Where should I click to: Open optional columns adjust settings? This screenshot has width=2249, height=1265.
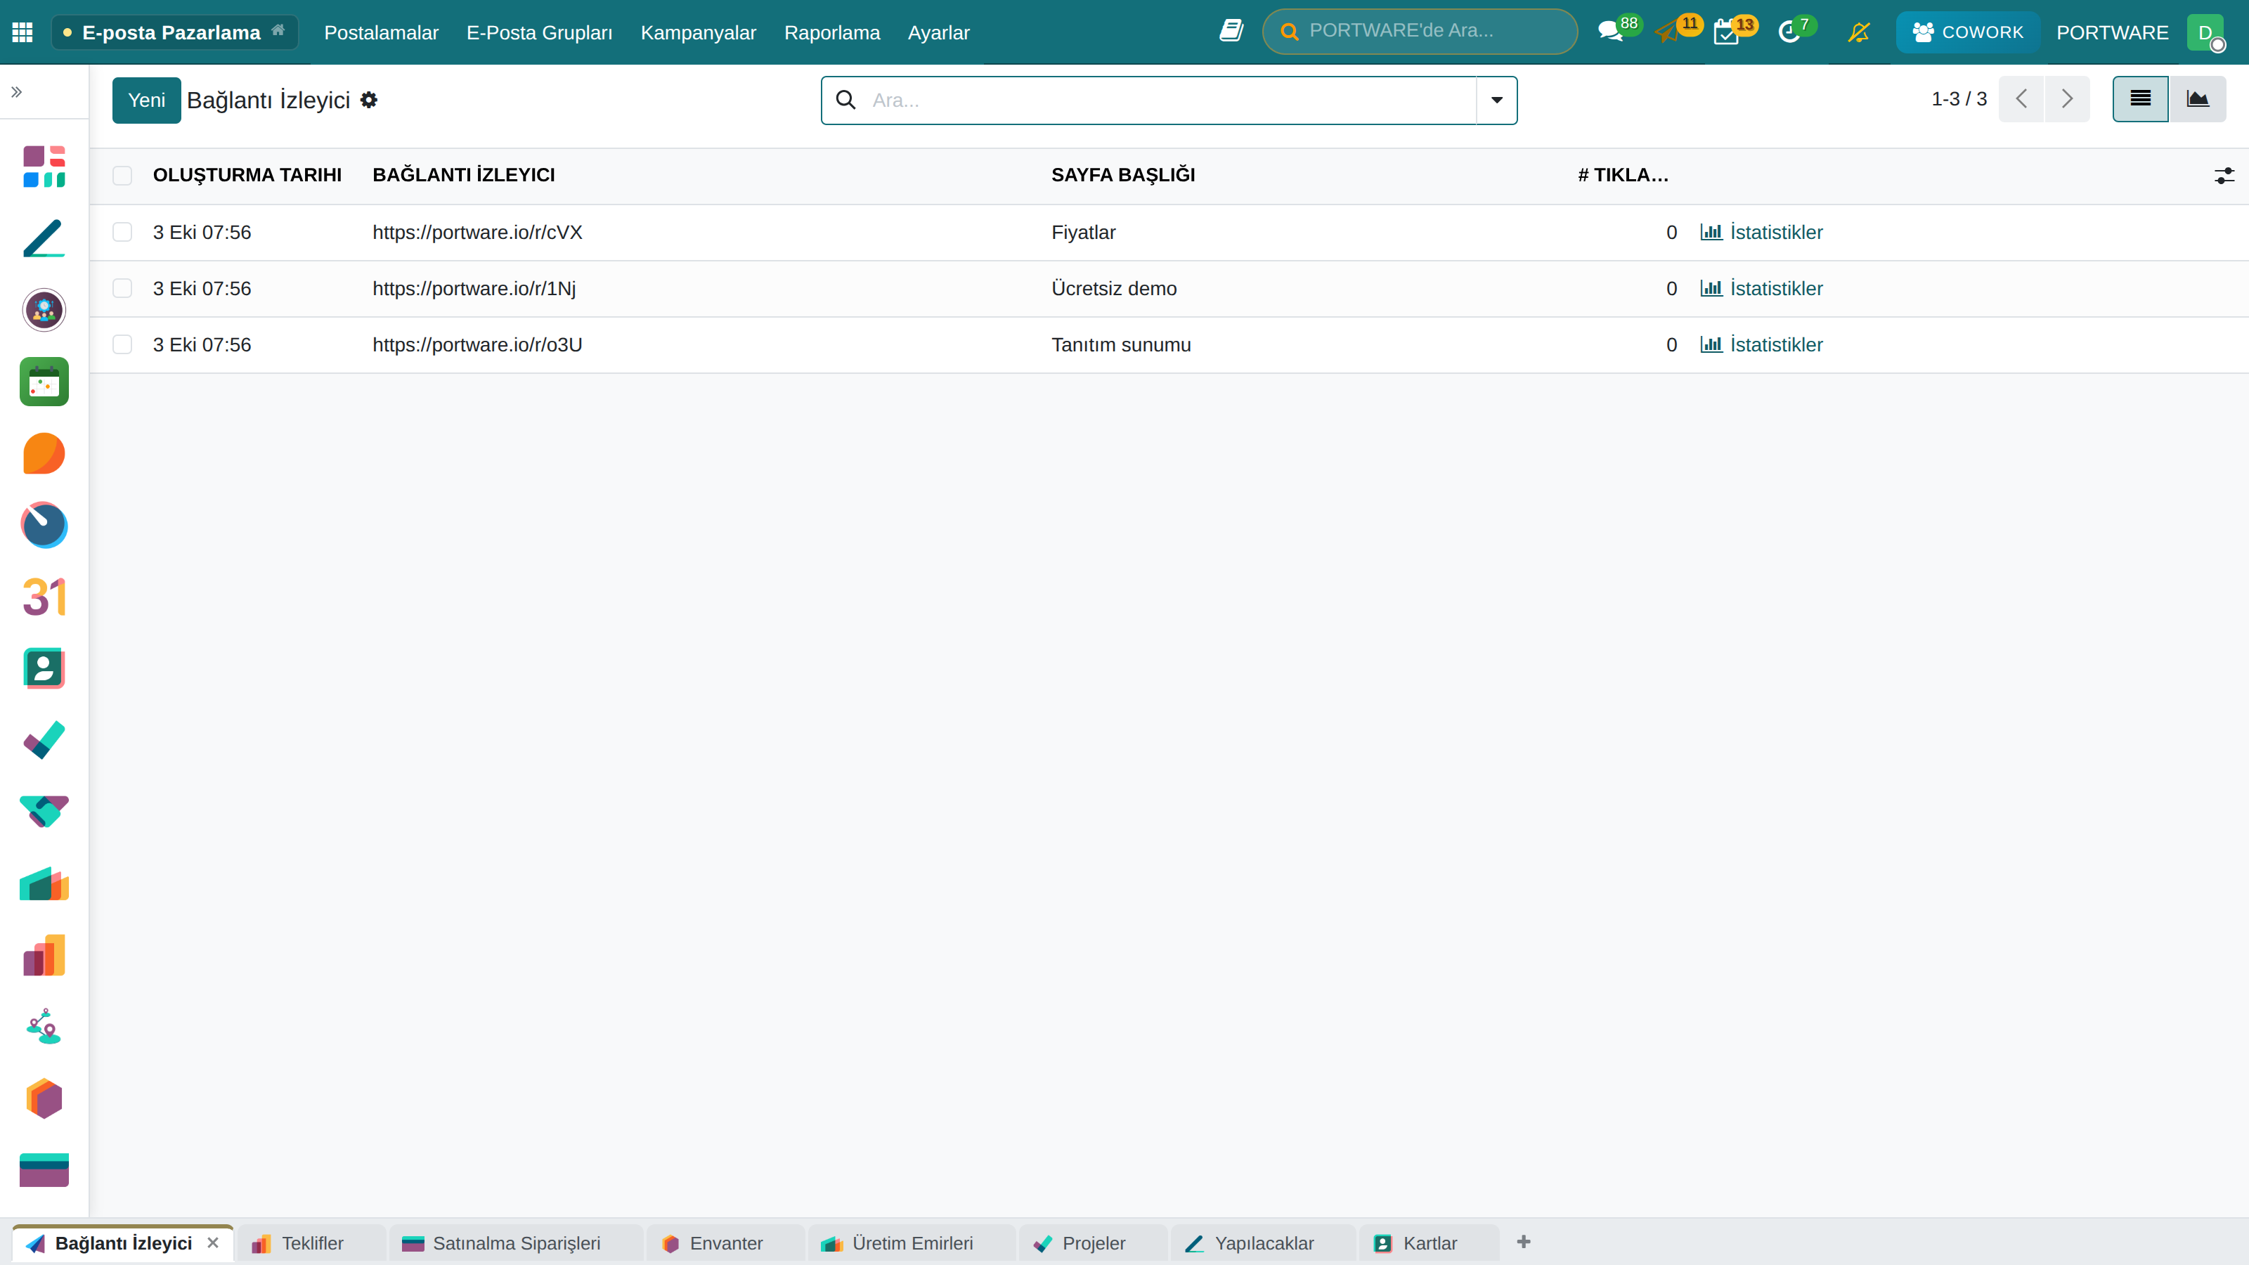click(x=2224, y=176)
